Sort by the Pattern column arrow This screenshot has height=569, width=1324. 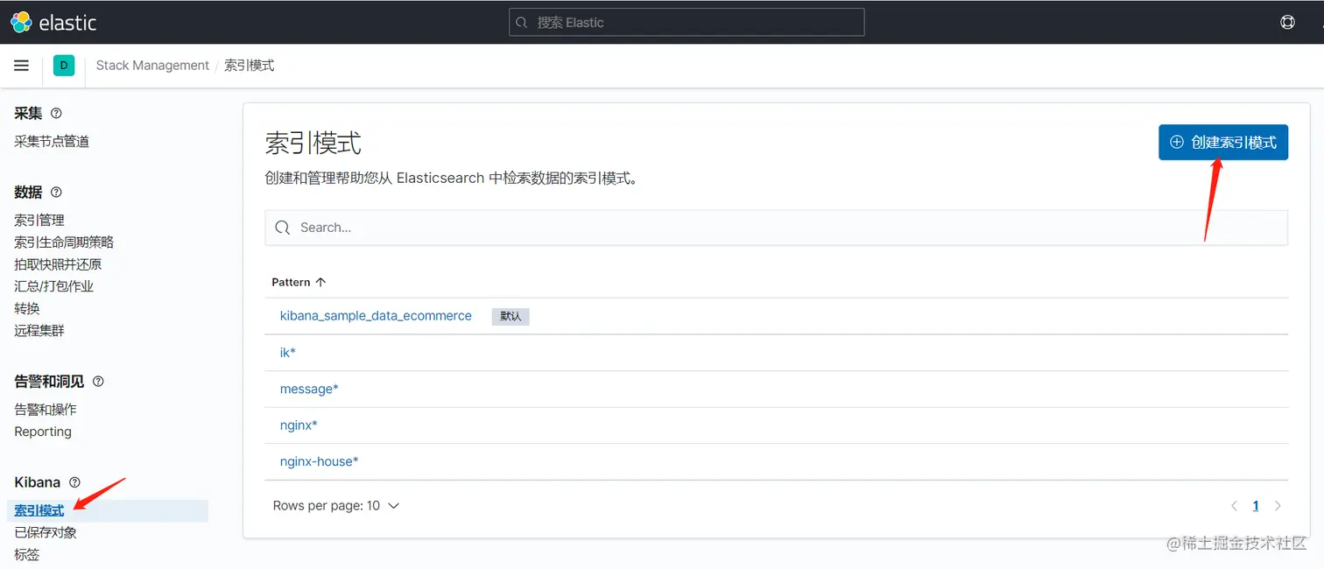tap(320, 282)
